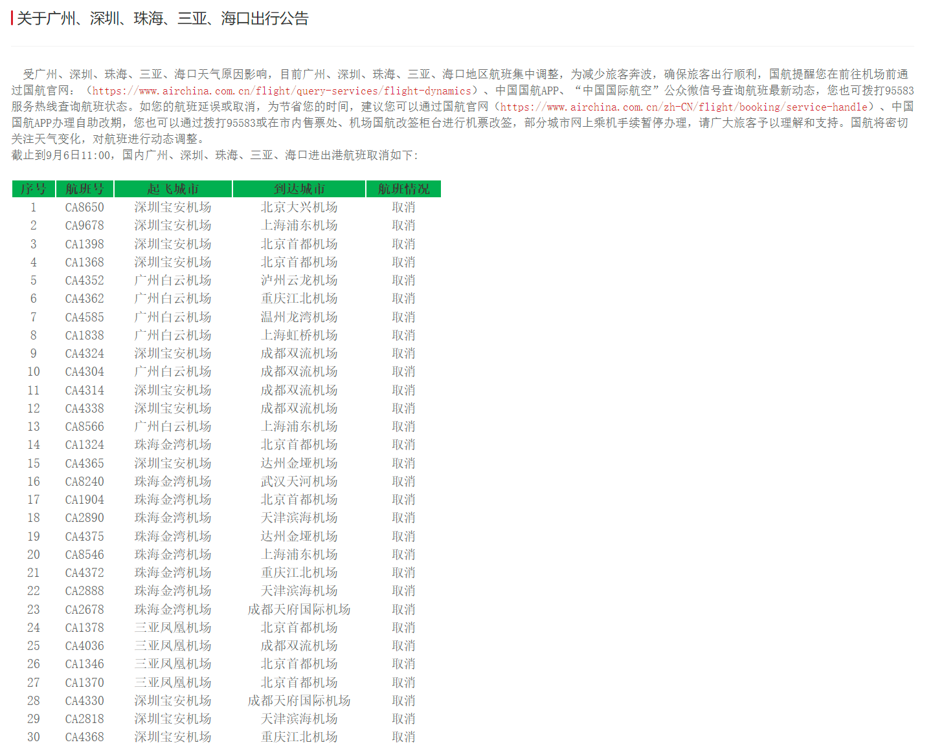Screen dimensions: 933x747
Task: Select flight number CA2890
Action: pos(85,518)
